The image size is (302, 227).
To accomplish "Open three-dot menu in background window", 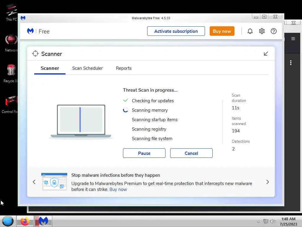I will [x=290, y=63].
